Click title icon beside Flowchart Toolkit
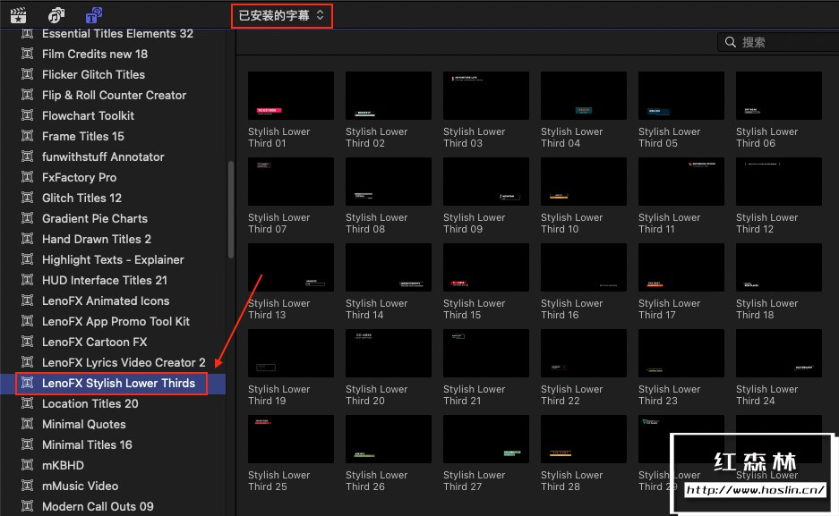Viewport: 839px width, 516px height. [x=27, y=114]
